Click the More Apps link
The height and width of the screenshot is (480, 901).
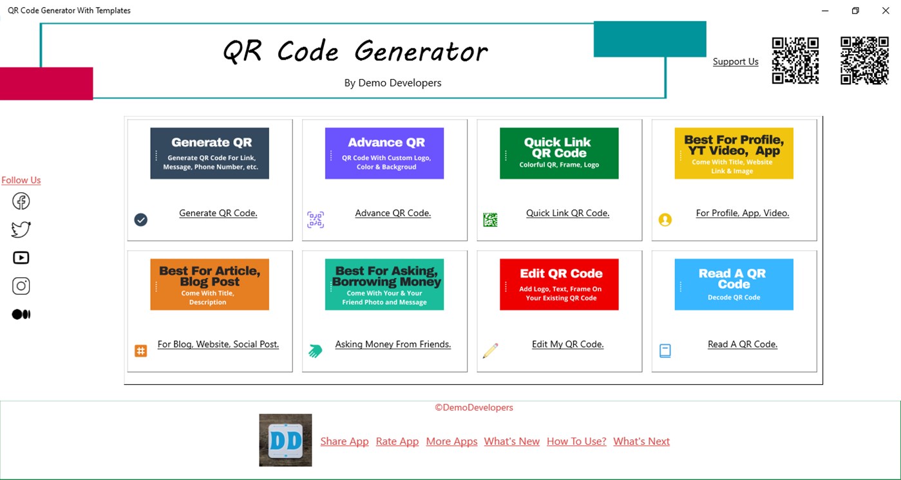(451, 441)
